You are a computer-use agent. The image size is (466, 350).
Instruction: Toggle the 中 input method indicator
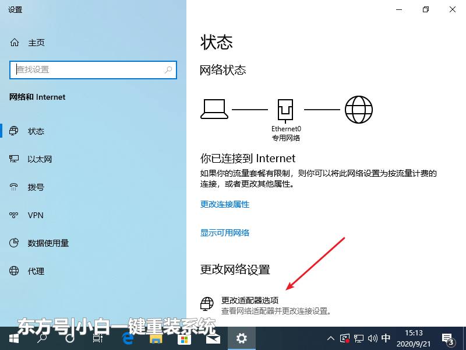(386, 338)
